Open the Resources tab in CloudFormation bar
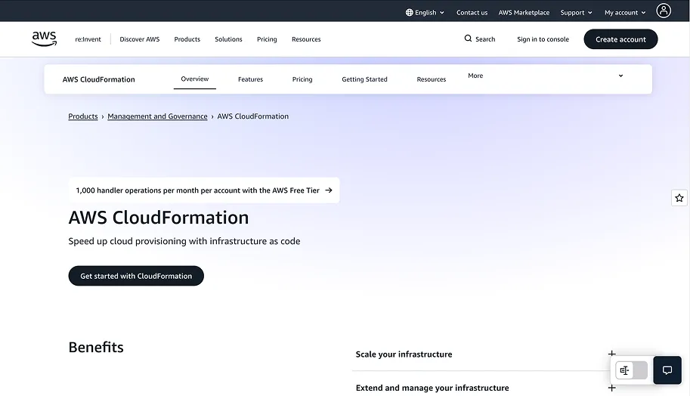This screenshot has height=396, width=690. point(432,79)
